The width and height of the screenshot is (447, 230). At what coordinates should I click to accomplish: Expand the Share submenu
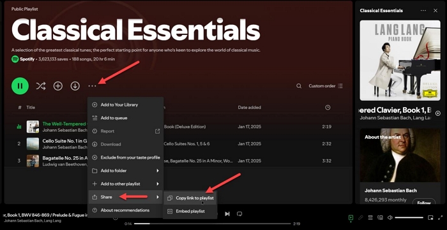click(126, 197)
